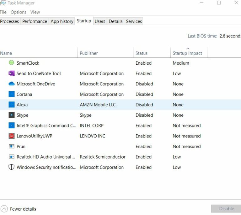Image resolution: width=241 pixels, height=215 pixels.
Task: Collapse view with the Fewer details arrow
Action: click(x=4, y=209)
